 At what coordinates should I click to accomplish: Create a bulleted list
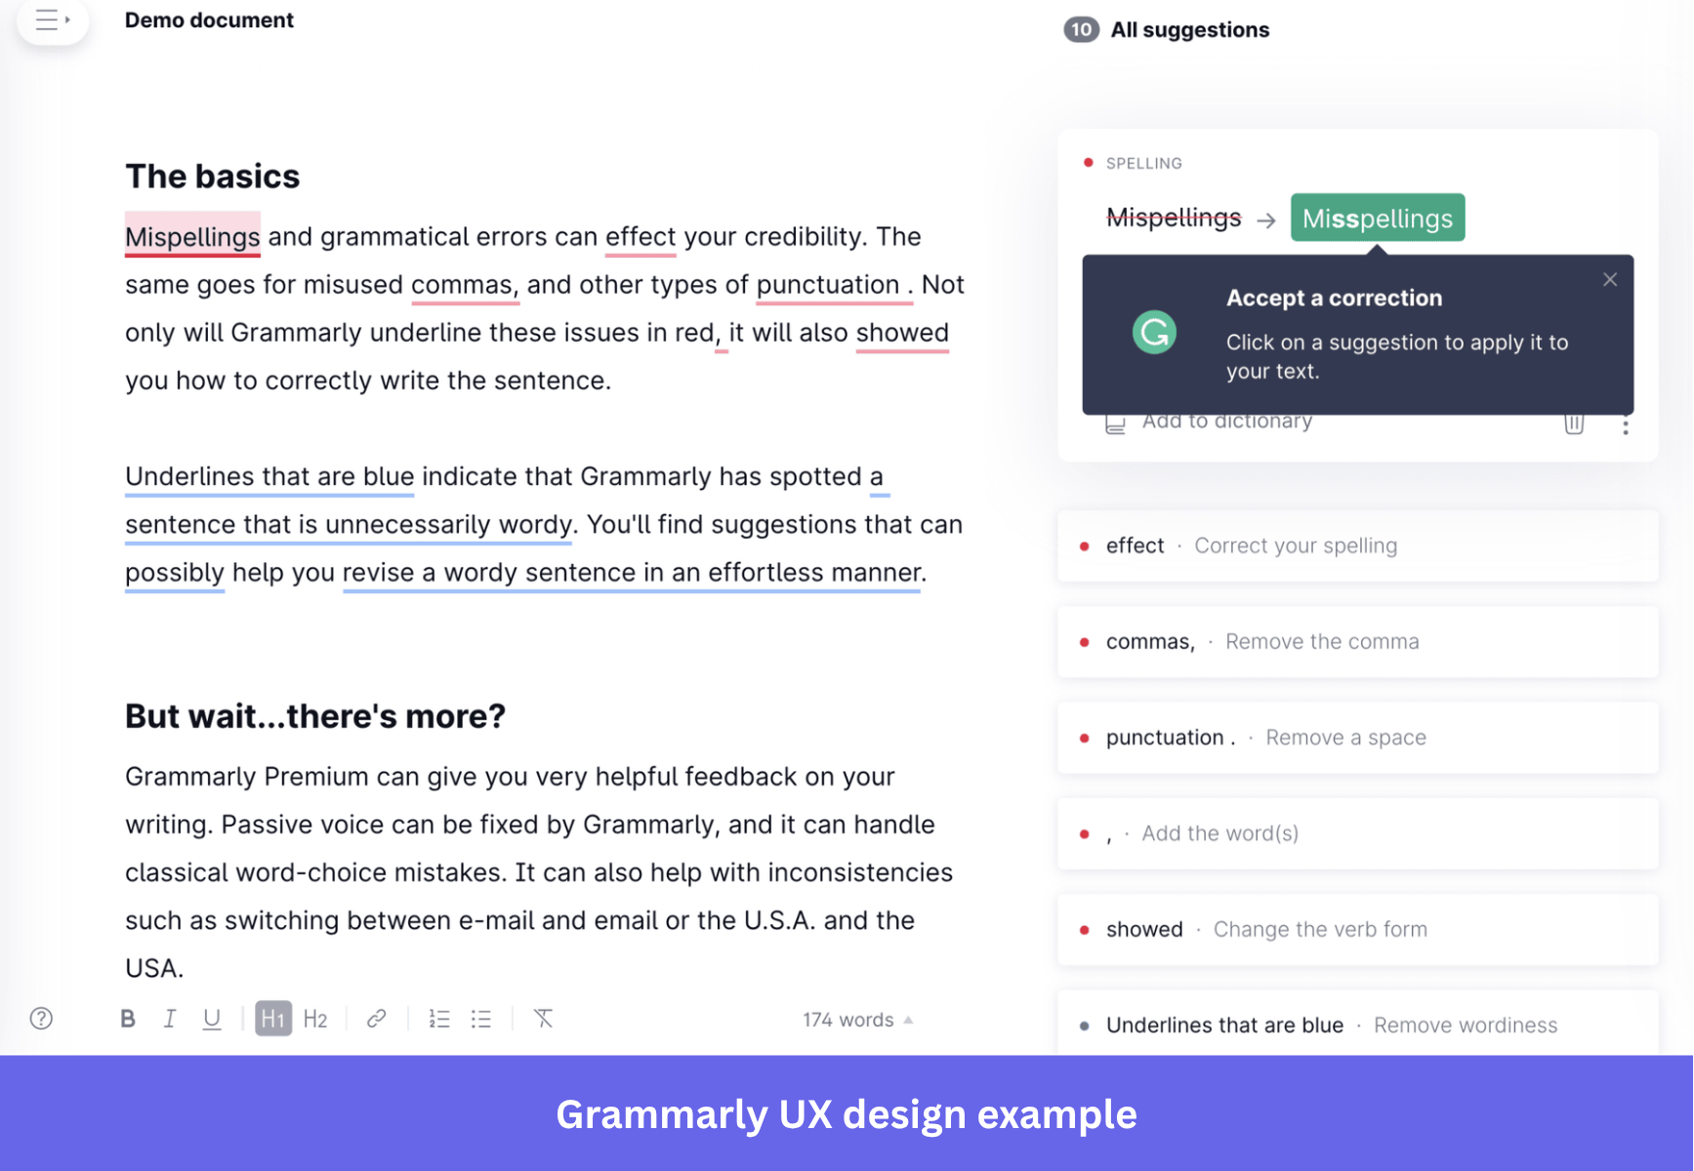pos(480,1018)
